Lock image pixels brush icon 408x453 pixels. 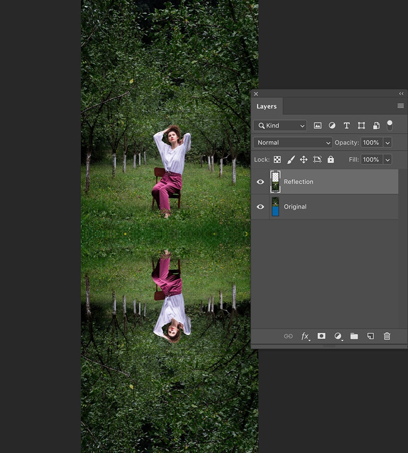pos(291,160)
